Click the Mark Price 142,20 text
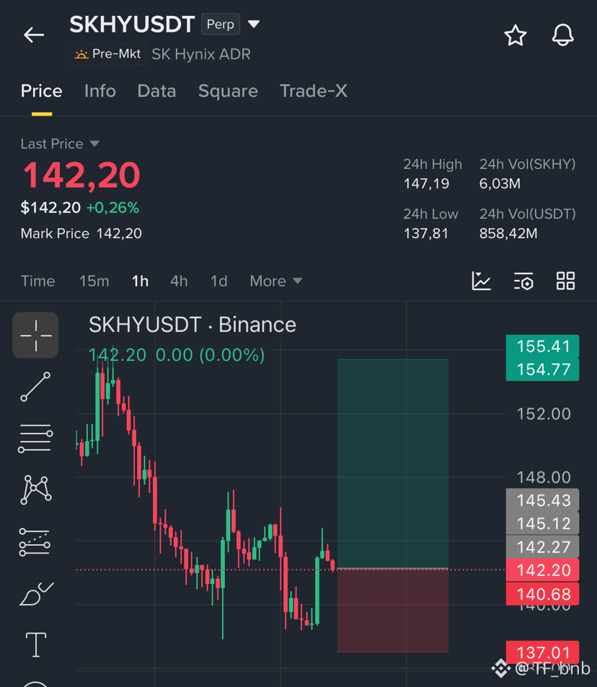Viewport: 597px width, 687px height. (x=81, y=234)
